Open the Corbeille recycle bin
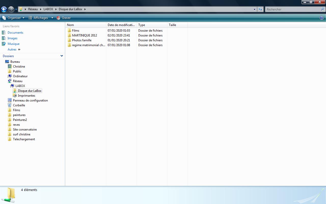This screenshot has width=326, height=204. 19,105
